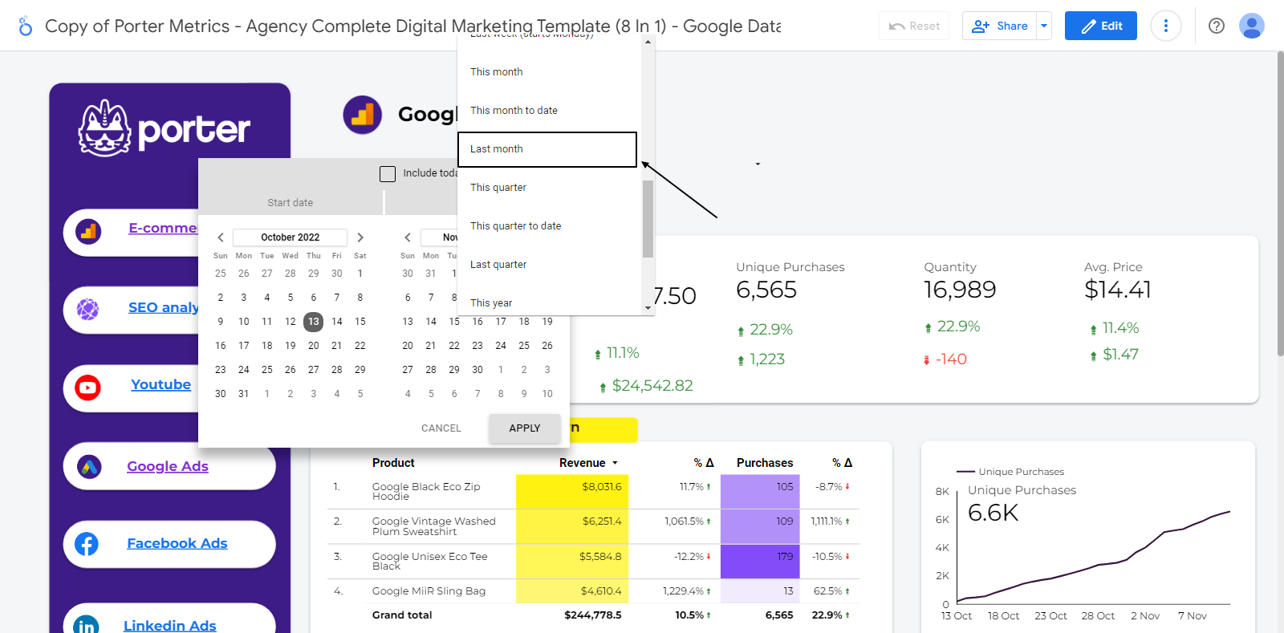Screen dimensions: 1284x633
Task: Click the Porter cat logo
Action: tap(104, 128)
